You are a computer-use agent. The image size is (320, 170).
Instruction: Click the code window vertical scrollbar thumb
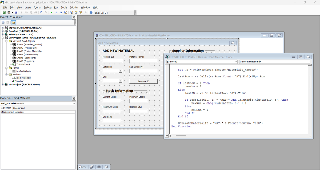pyautogui.click(x=310, y=82)
